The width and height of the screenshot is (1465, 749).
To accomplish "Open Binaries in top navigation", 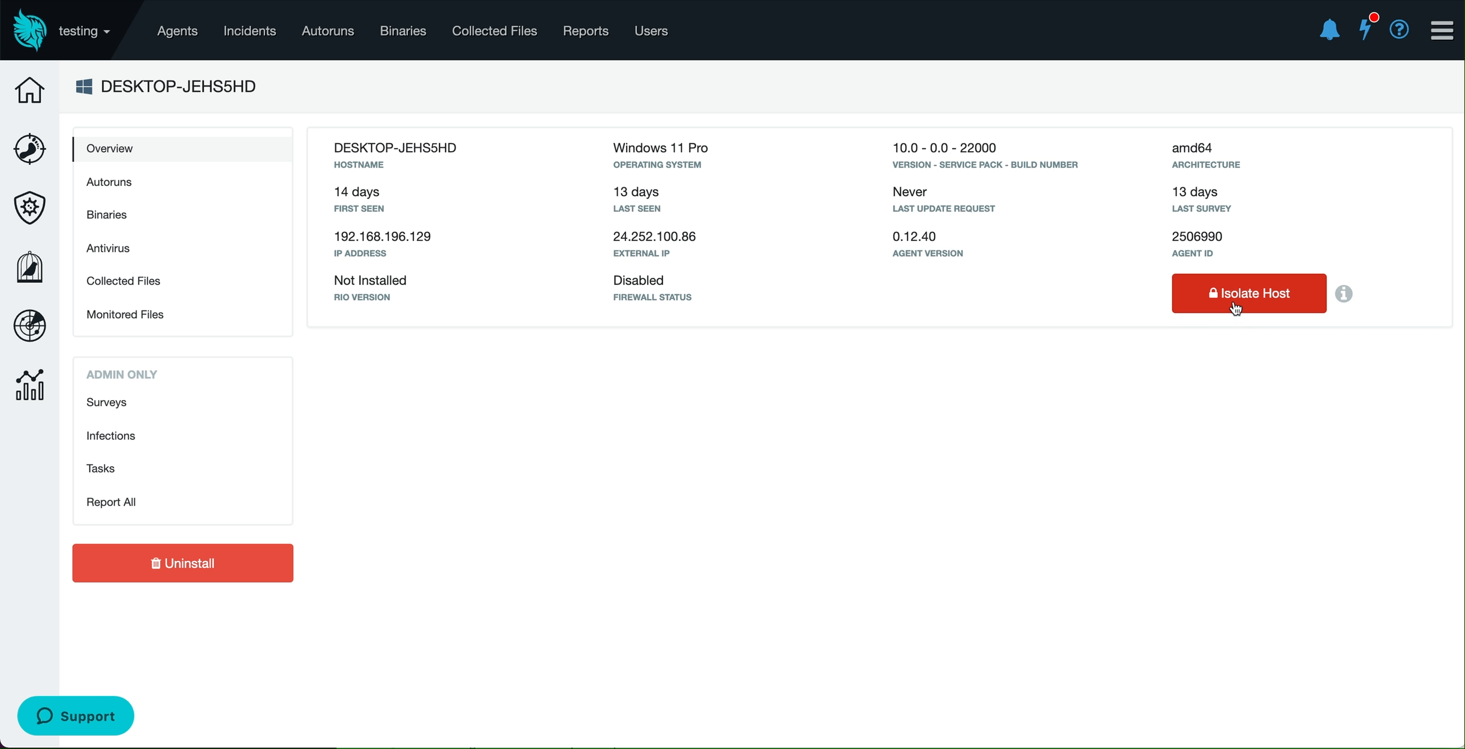I will [x=403, y=31].
